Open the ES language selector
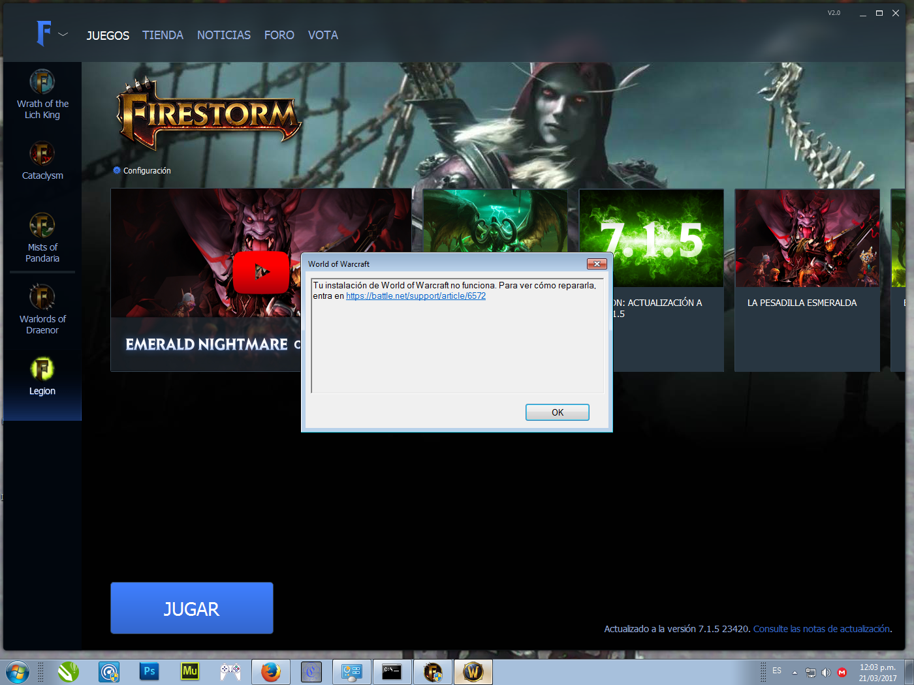The height and width of the screenshot is (685, 914). coord(776,671)
